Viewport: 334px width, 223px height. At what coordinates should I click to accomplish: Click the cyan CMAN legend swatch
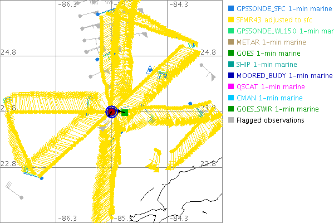click(x=231, y=98)
